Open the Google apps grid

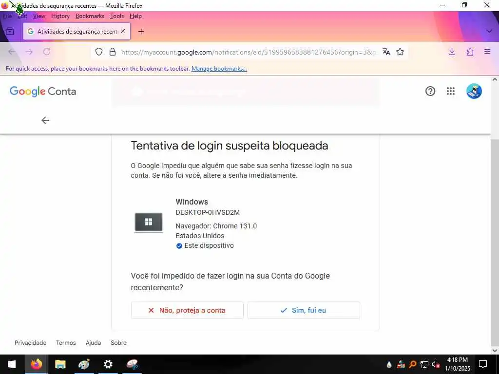pyautogui.click(x=451, y=91)
